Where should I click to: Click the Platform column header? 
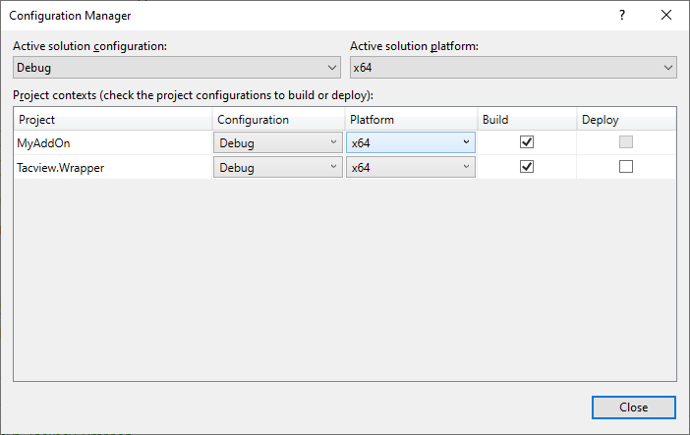[x=410, y=119]
